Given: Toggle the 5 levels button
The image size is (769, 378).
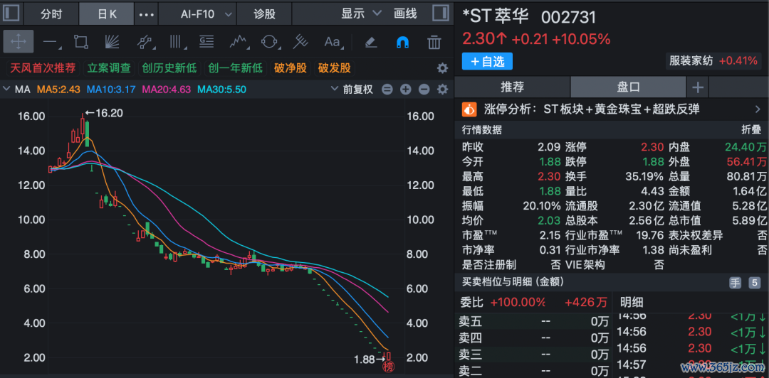Looking at the screenshot, I should (754, 283).
